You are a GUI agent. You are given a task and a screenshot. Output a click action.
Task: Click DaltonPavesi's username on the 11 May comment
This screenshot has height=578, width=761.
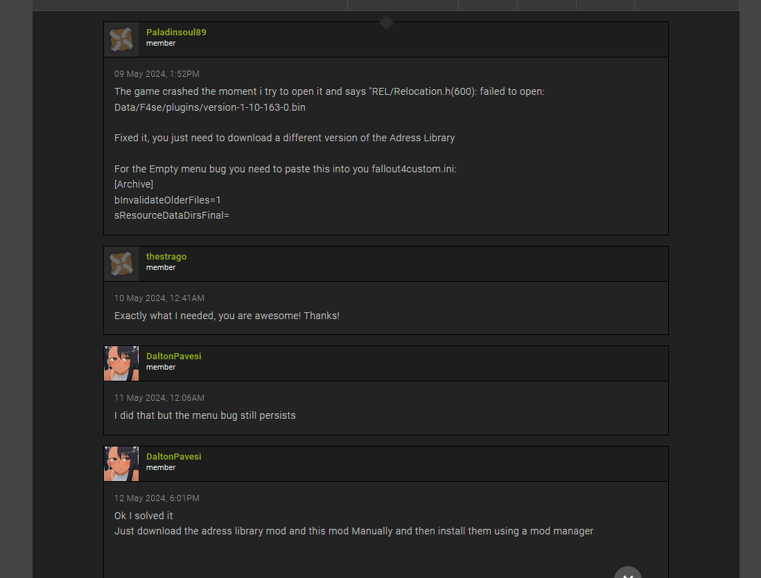tap(173, 356)
